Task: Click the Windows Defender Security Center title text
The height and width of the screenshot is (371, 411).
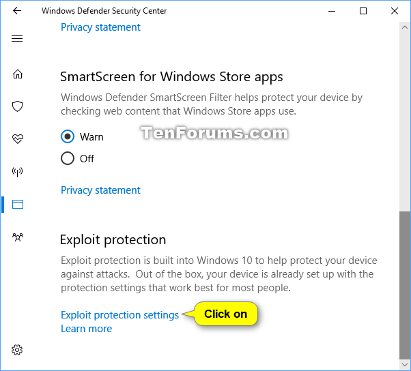Action: [x=104, y=11]
